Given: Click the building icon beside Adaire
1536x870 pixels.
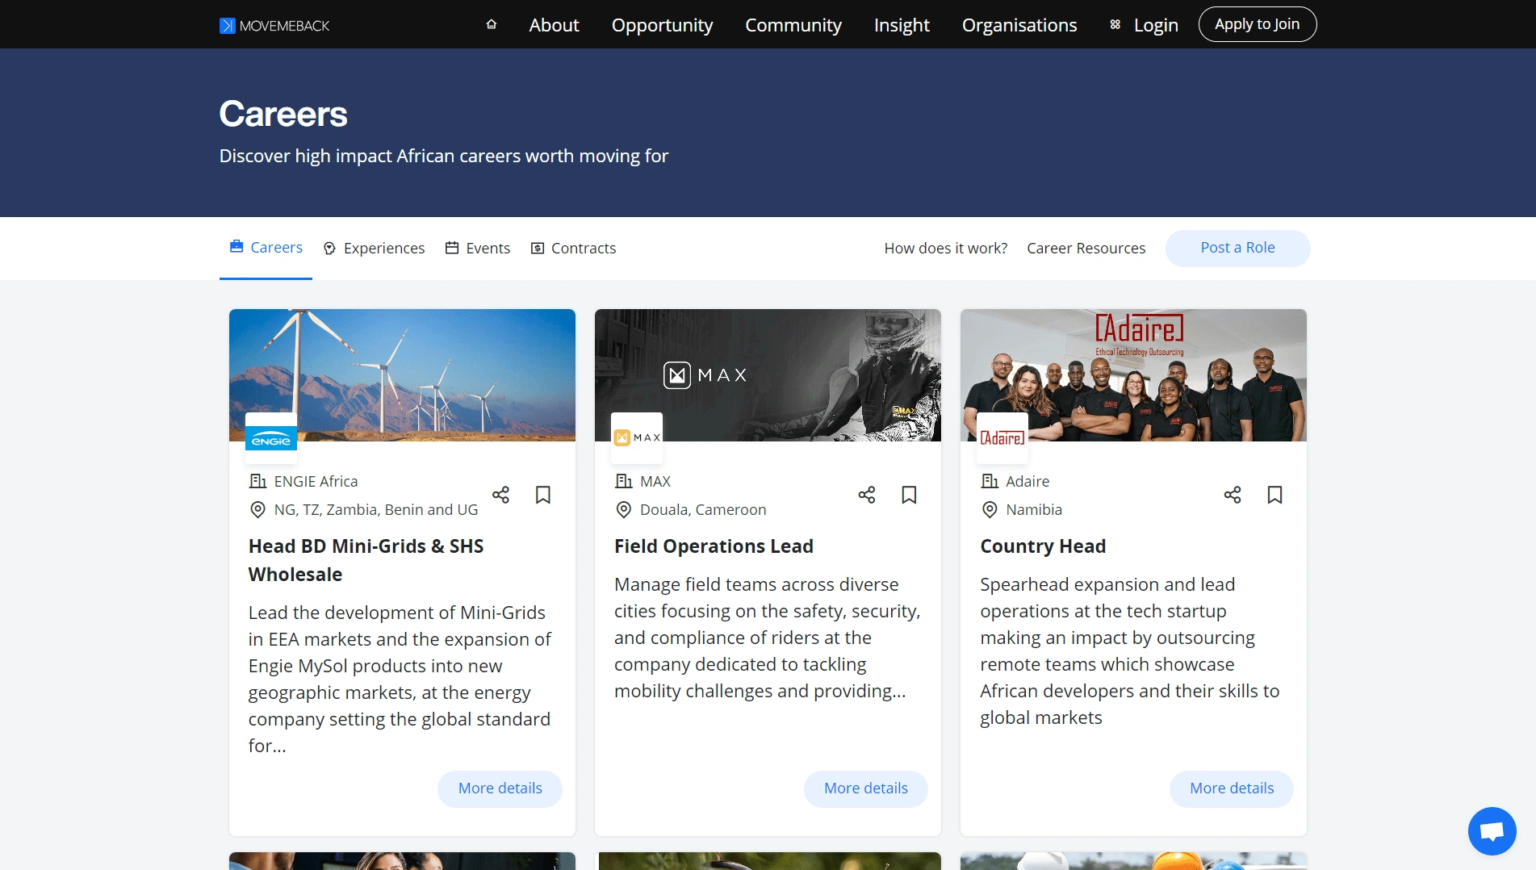Looking at the screenshot, I should pyautogui.click(x=990, y=481).
